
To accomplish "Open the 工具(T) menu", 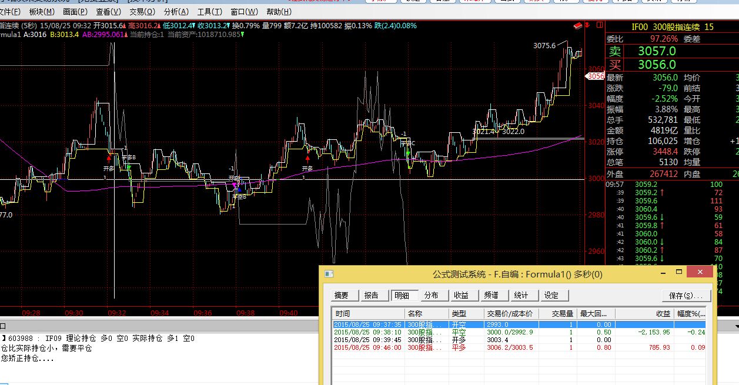I will (210, 12).
